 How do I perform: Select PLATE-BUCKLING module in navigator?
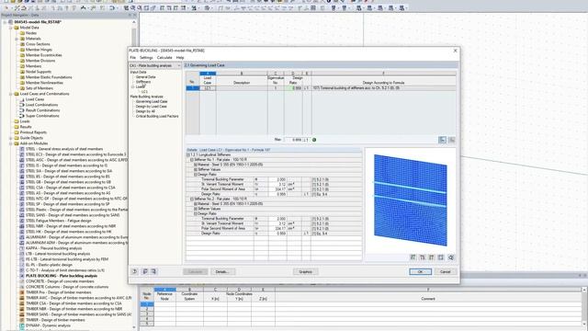coord(62,276)
